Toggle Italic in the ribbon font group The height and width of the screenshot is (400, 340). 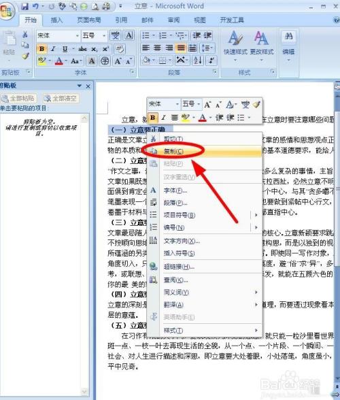[x=53, y=49]
